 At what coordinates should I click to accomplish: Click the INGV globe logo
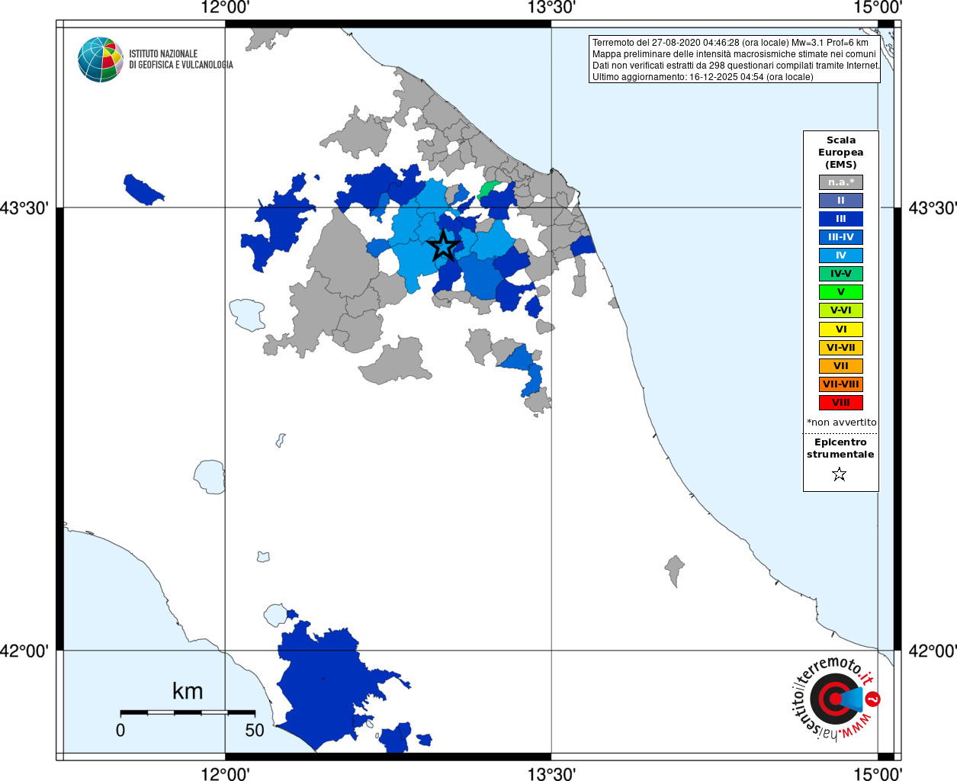click(x=101, y=59)
